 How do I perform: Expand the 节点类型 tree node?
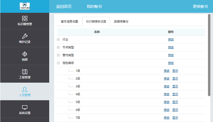point(58,47)
